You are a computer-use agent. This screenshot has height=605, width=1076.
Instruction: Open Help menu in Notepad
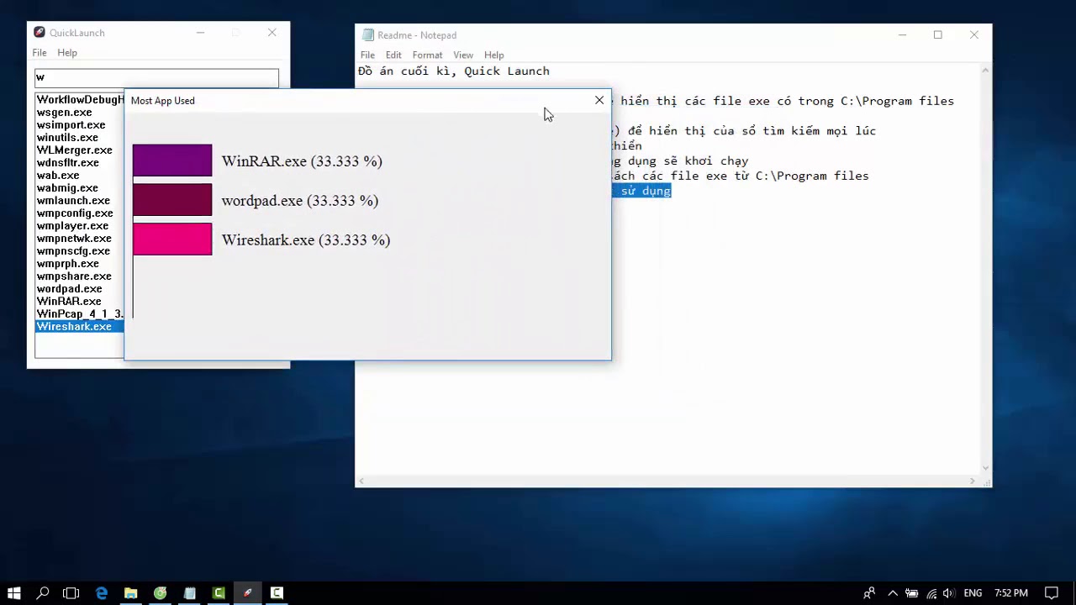(x=494, y=55)
